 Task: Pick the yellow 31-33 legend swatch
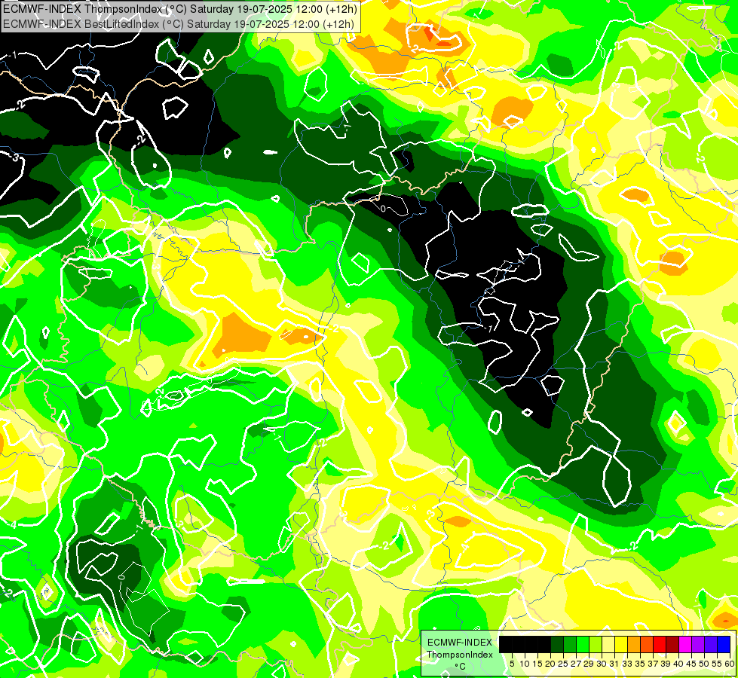(x=621, y=644)
